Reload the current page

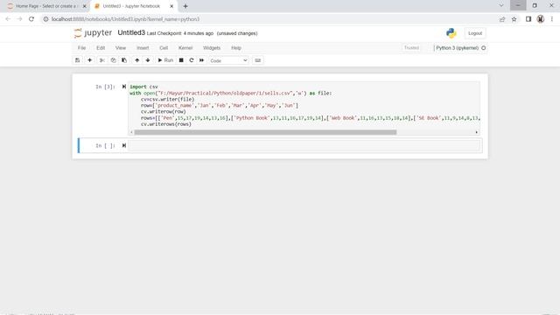31,19
